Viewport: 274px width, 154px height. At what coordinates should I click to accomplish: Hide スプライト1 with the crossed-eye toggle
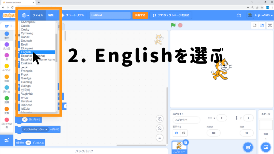click(184, 133)
